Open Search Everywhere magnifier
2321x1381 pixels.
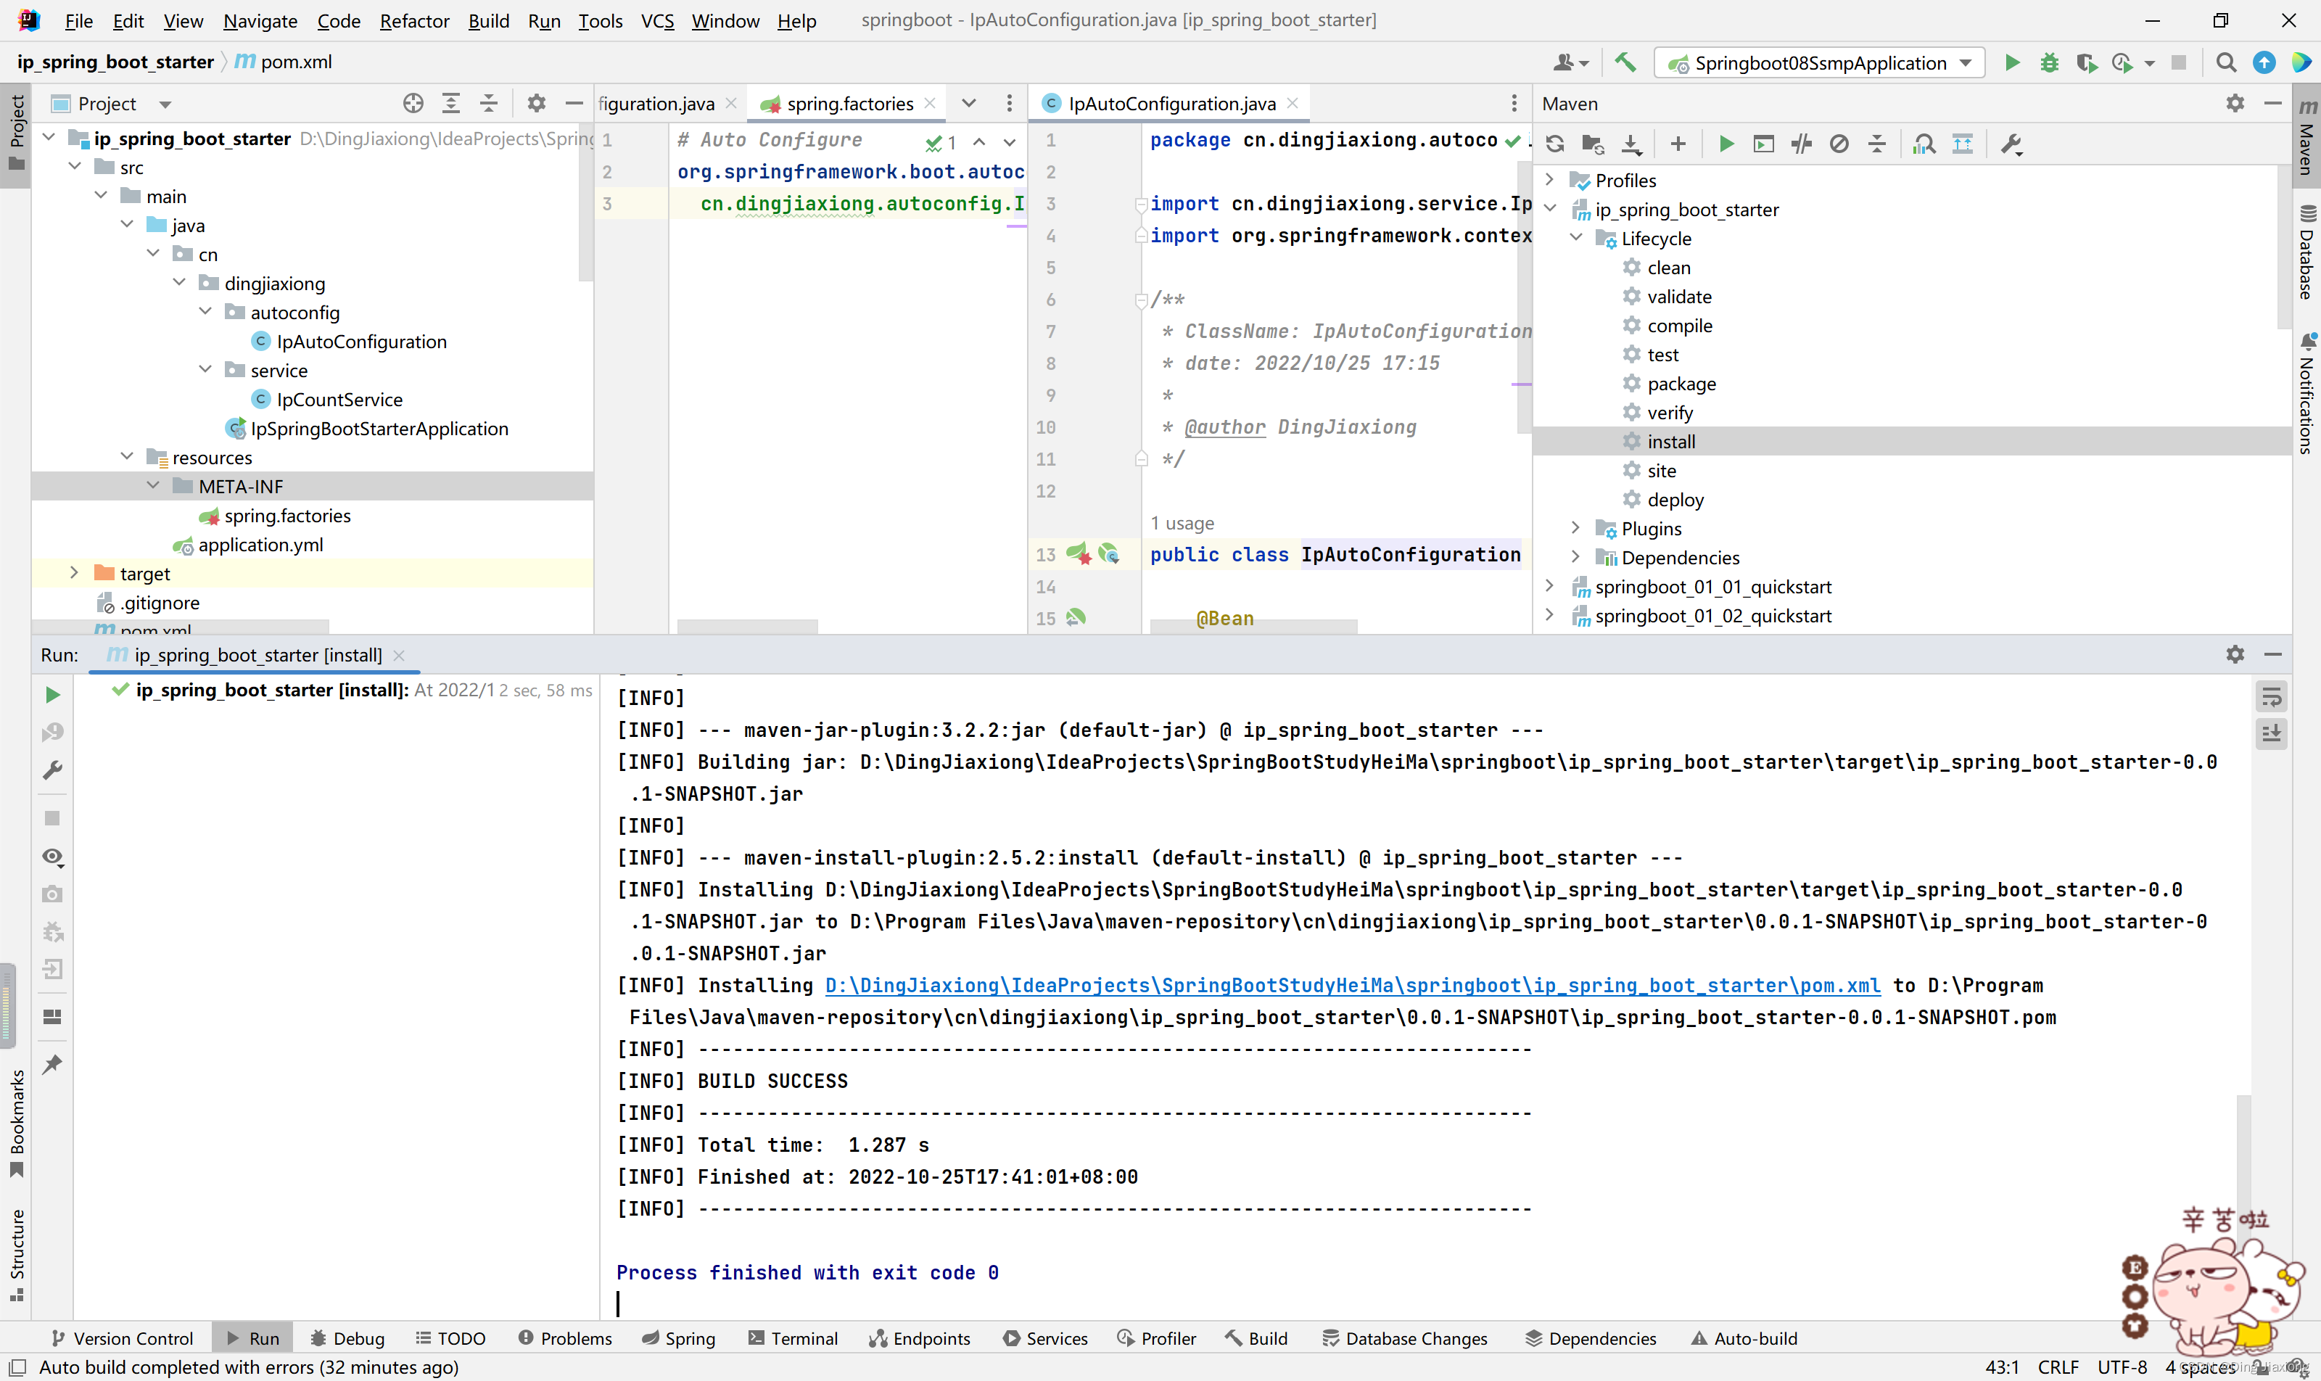pos(2226,62)
